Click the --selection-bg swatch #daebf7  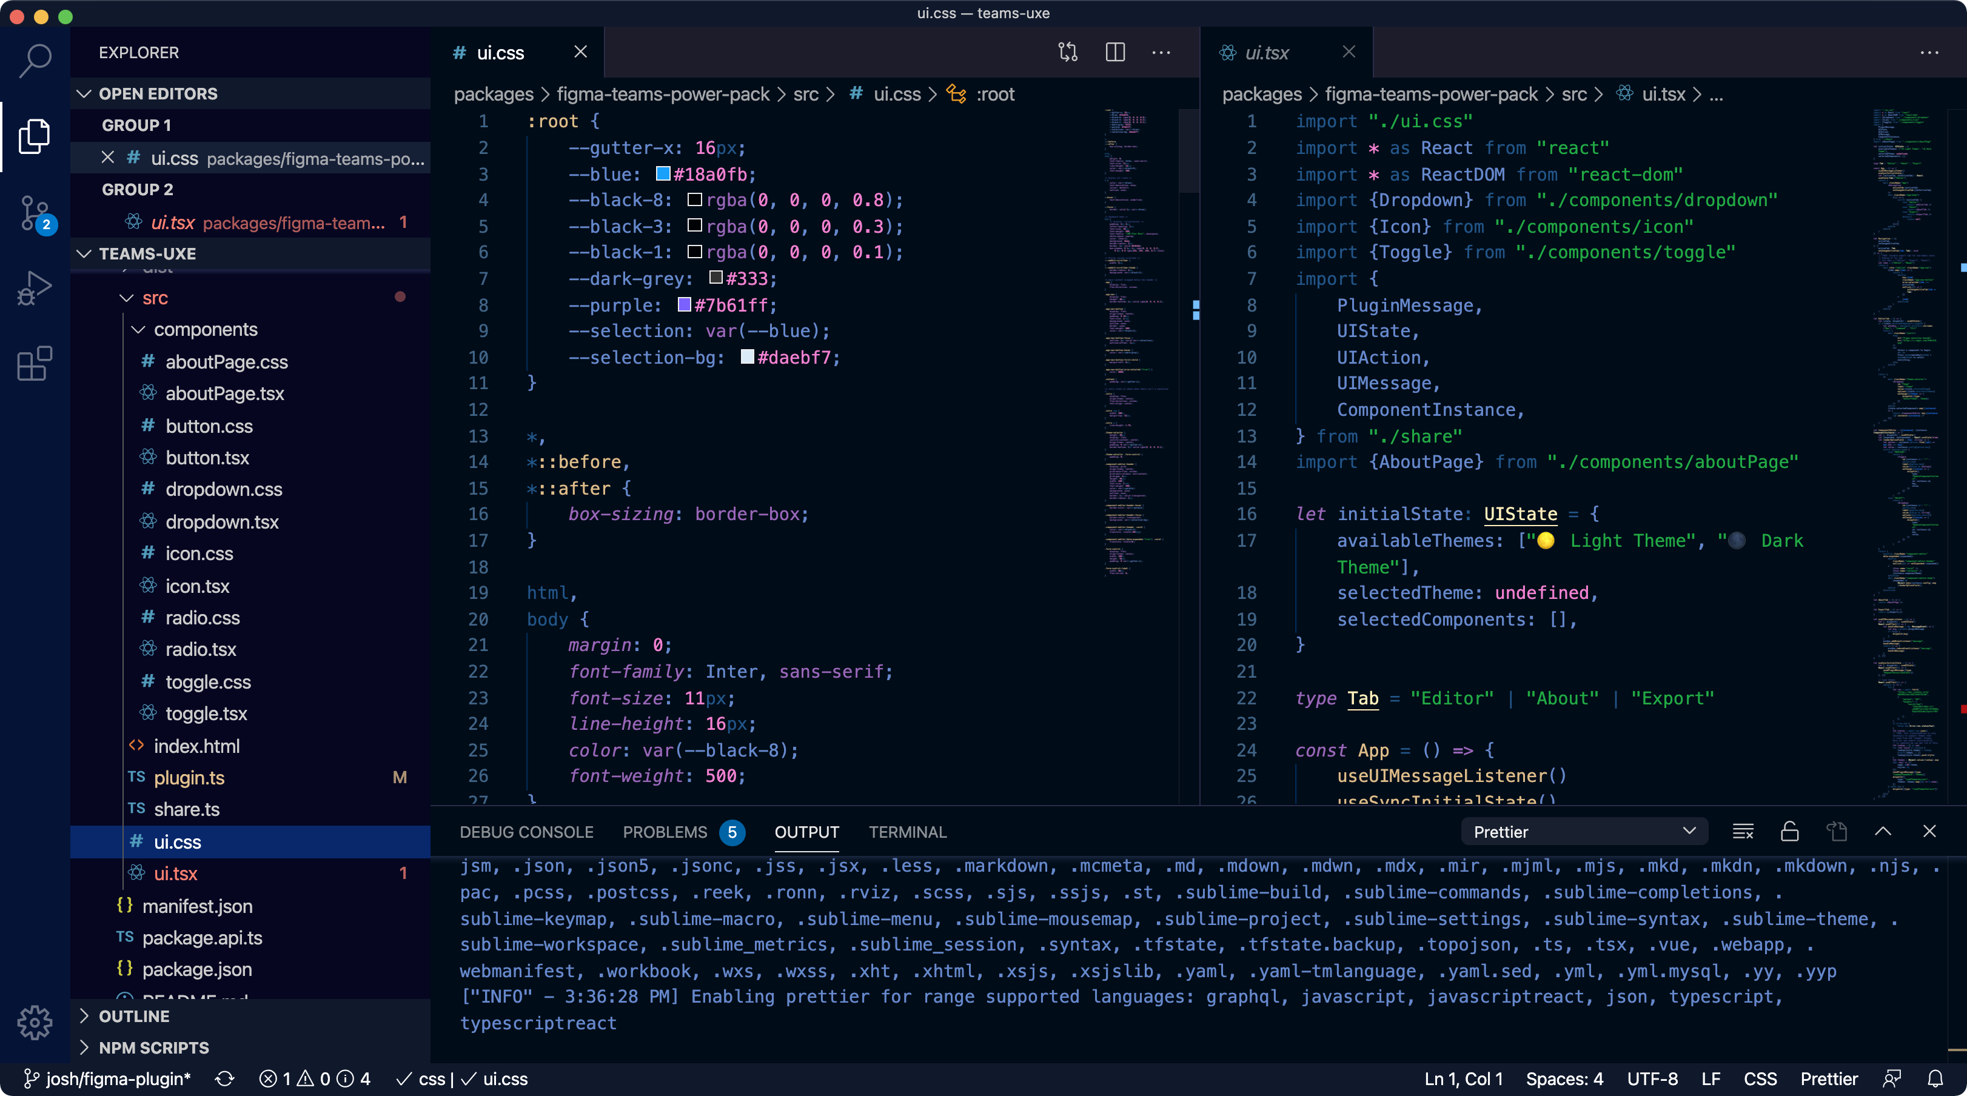(x=747, y=357)
